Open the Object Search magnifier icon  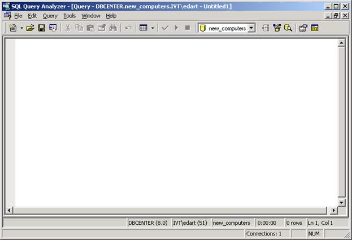click(288, 28)
